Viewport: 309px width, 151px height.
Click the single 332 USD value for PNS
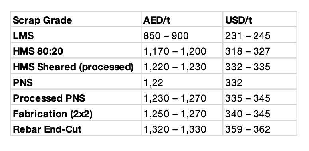point(234,82)
